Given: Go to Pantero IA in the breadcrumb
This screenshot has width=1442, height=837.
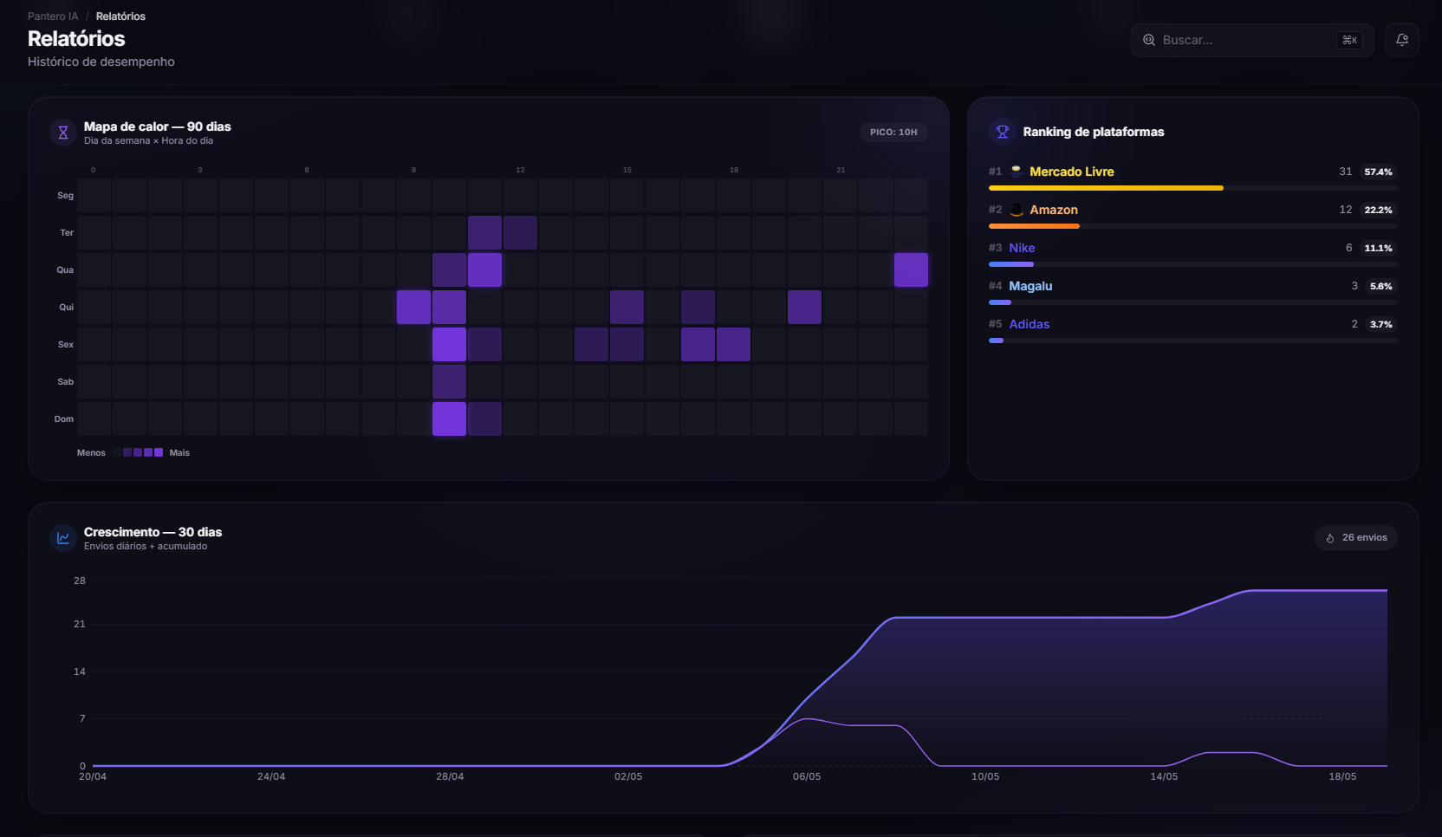Looking at the screenshot, I should point(53,16).
